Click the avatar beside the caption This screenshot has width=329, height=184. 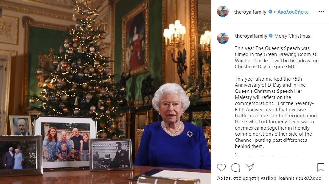coord(223,38)
